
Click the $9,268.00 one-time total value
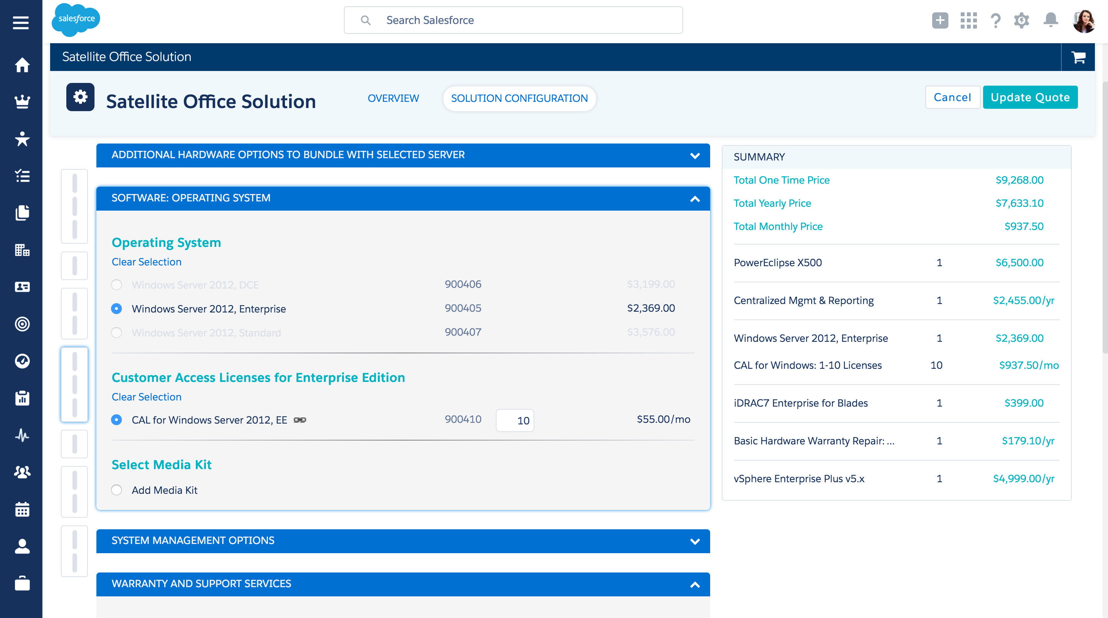1019,180
